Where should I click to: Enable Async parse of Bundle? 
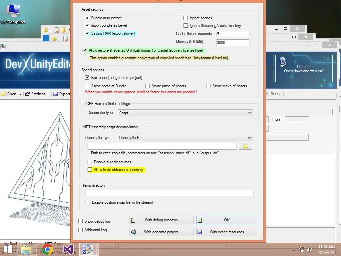coord(87,86)
